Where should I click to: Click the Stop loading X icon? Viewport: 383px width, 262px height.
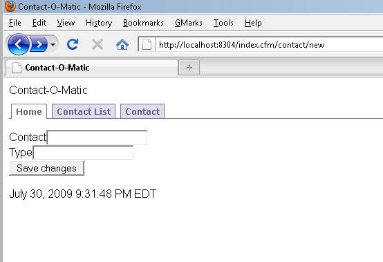97,44
